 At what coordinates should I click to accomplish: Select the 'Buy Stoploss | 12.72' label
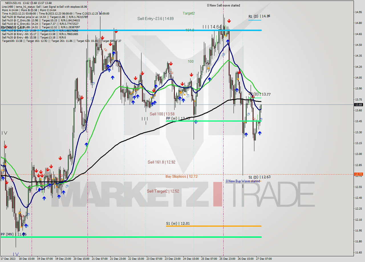(x=181, y=177)
